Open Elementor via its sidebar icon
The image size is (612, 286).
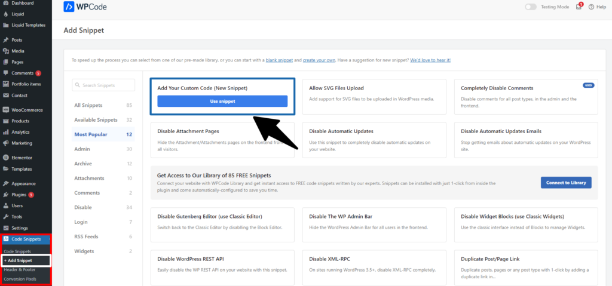pyautogui.click(x=5, y=158)
